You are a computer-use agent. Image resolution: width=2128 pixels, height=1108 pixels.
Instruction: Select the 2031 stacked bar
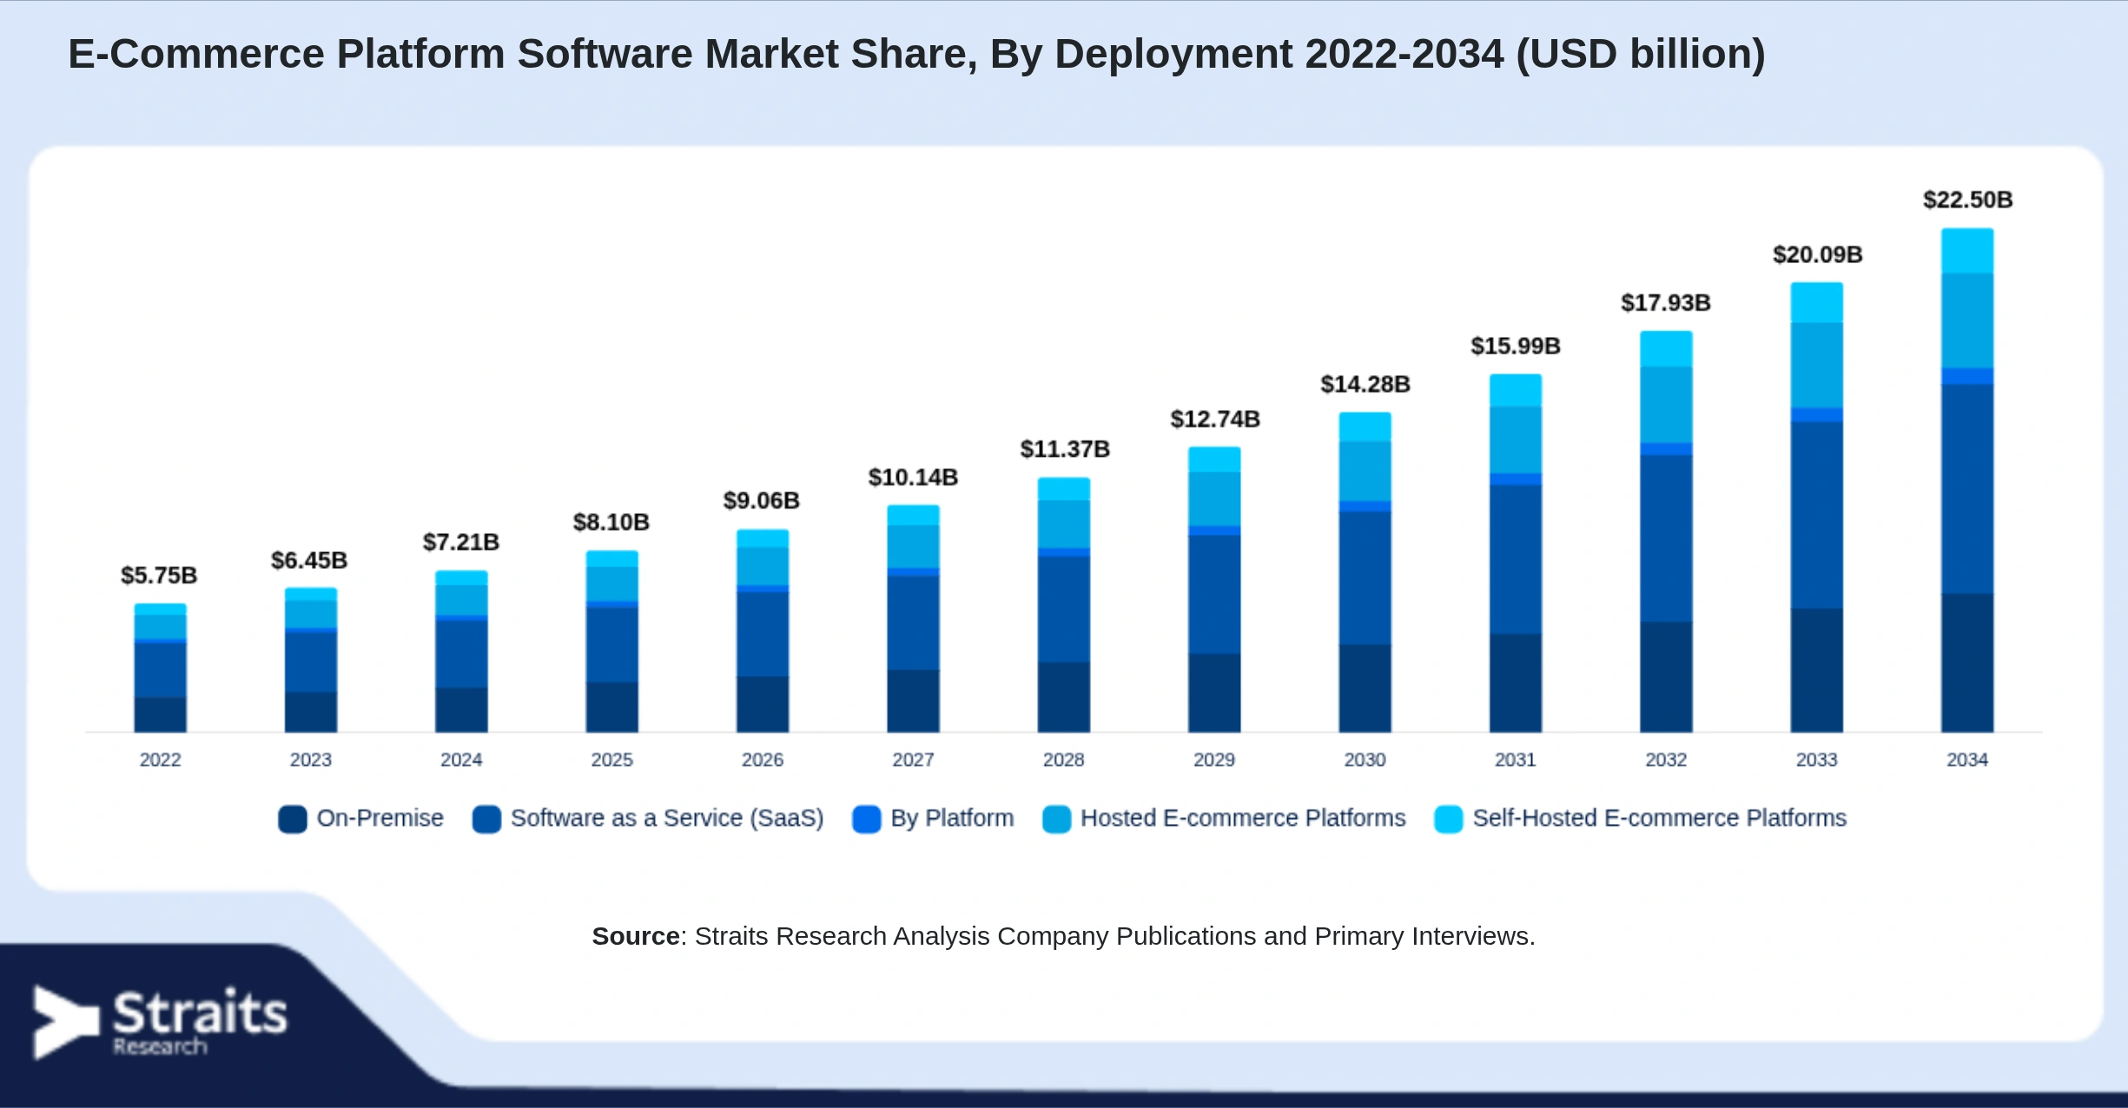pos(1516,553)
